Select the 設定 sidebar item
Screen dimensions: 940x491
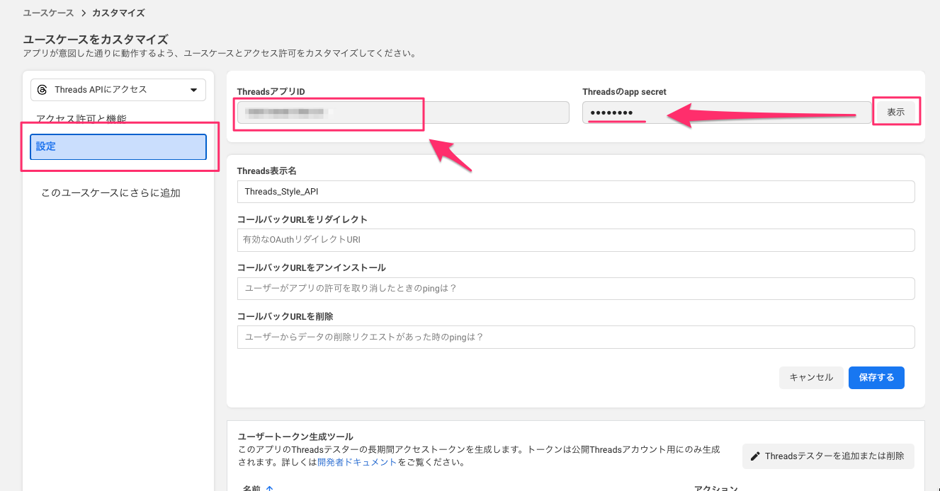[x=118, y=147]
